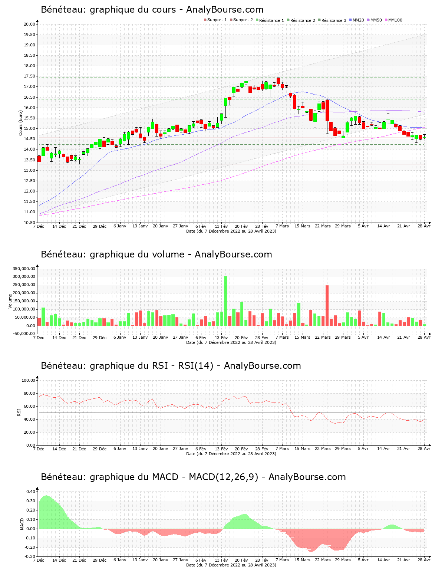
Task: Toggle the MM20 moving average legend item
Action: point(356,20)
